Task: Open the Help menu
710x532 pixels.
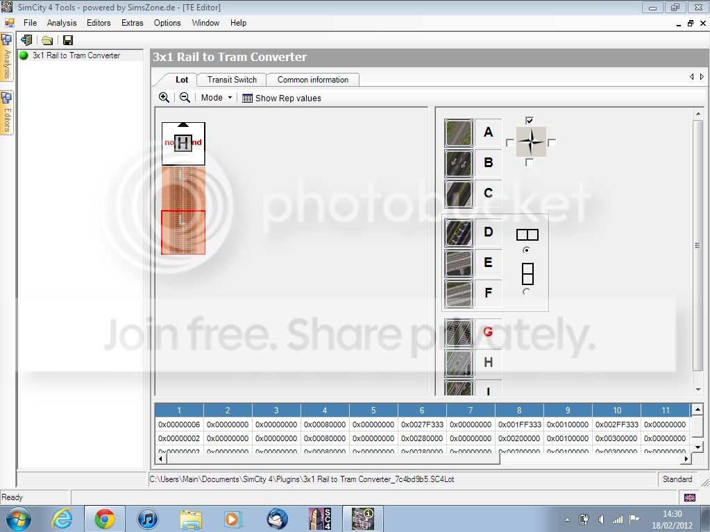Action: [238, 23]
